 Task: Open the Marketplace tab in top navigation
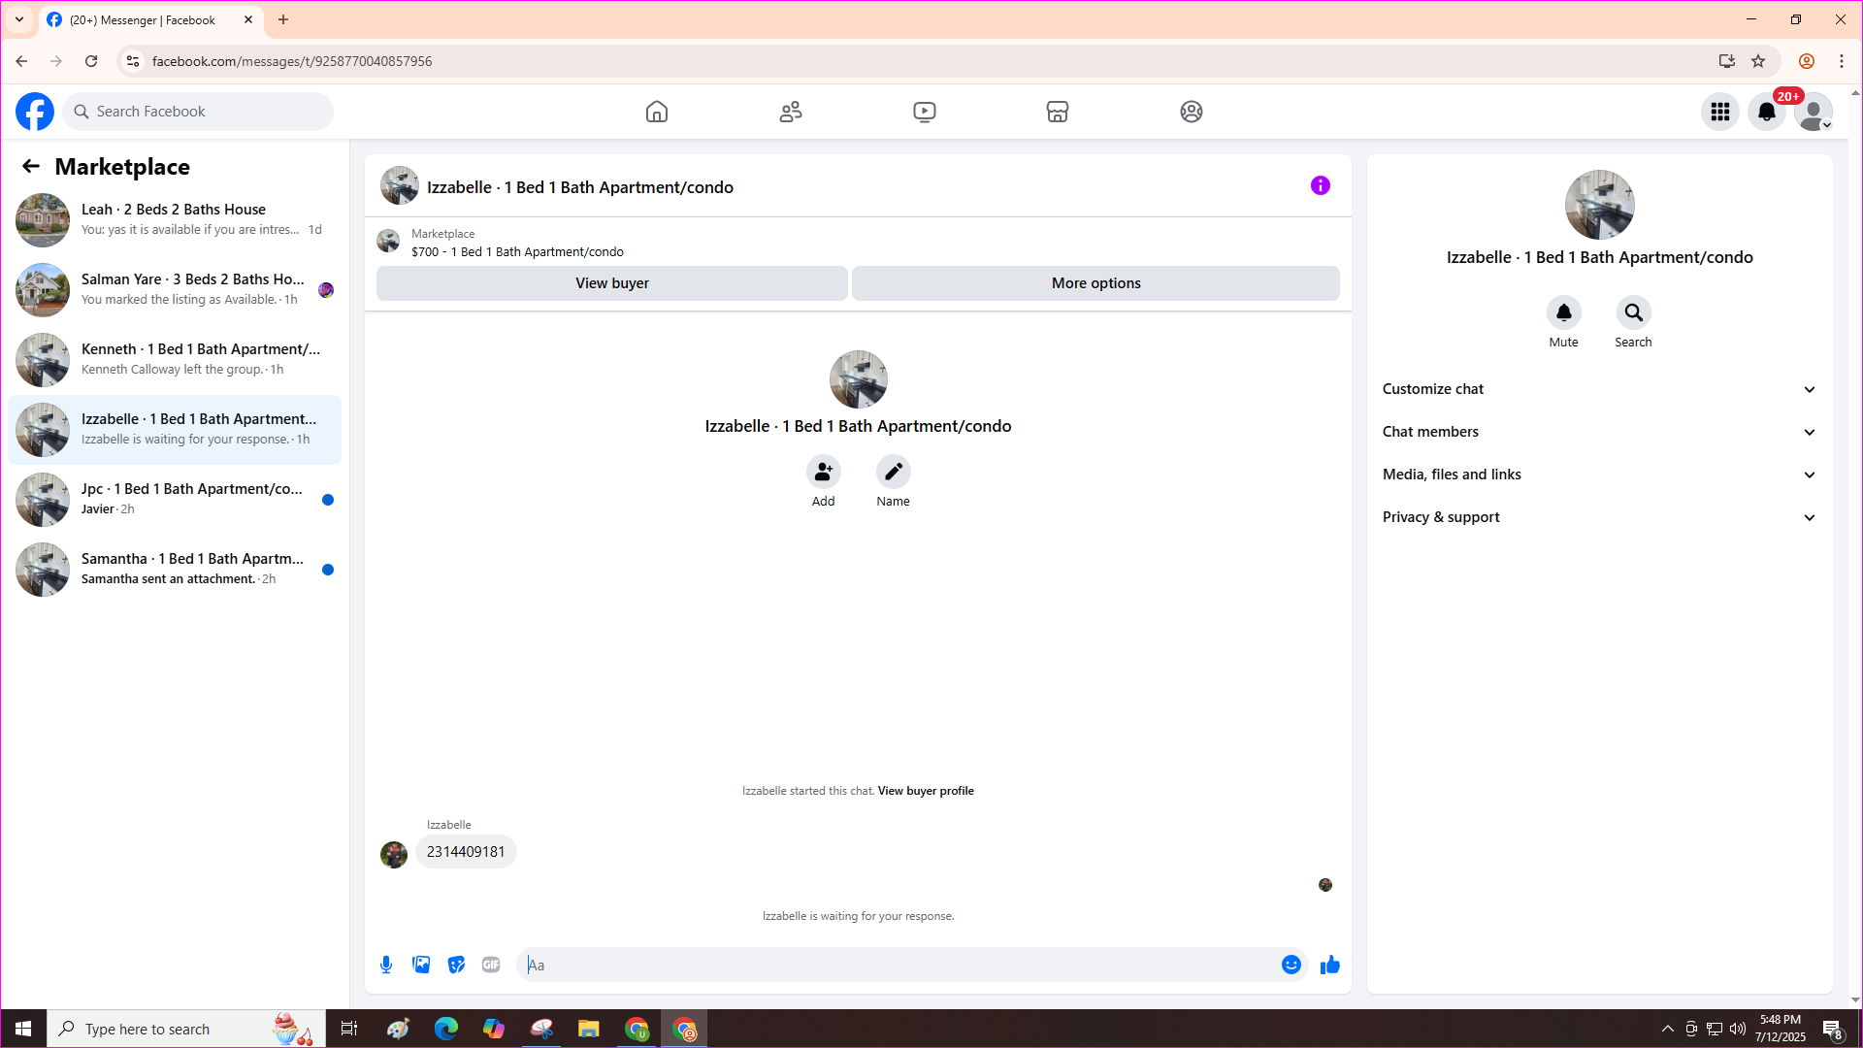[x=1058, y=112]
